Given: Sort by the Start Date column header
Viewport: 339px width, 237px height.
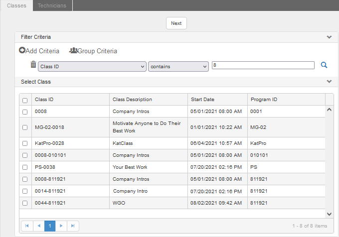Looking at the screenshot, I should [x=217, y=100].
